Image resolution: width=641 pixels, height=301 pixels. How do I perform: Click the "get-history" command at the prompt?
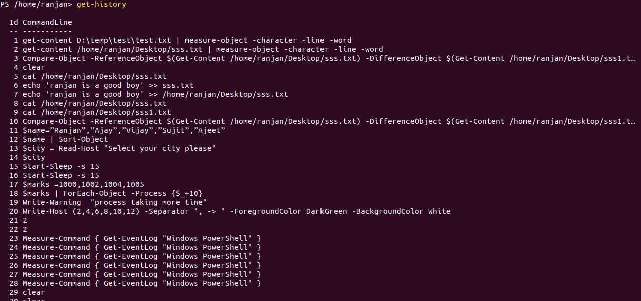101,5
